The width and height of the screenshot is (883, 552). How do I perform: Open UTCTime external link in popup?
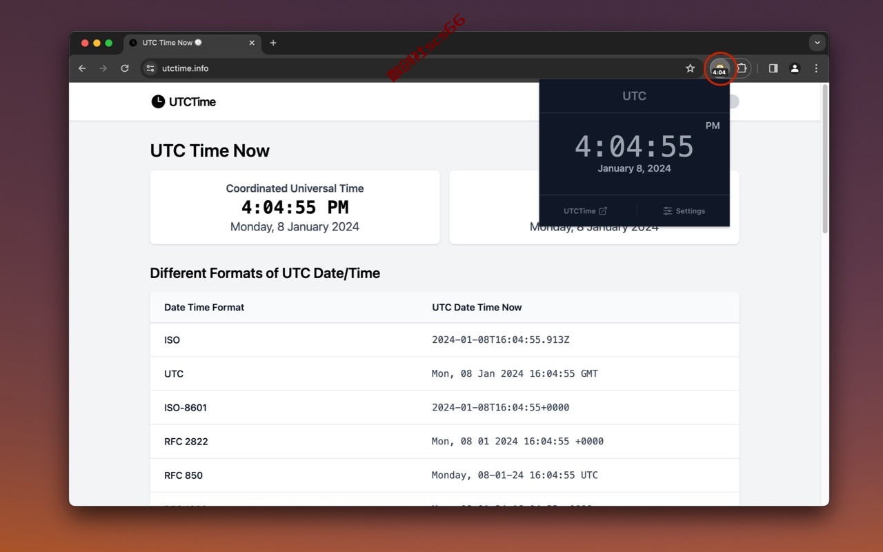tap(585, 211)
